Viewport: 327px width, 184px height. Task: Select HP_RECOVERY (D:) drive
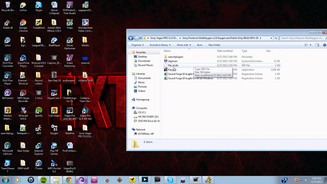click(x=148, y=117)
